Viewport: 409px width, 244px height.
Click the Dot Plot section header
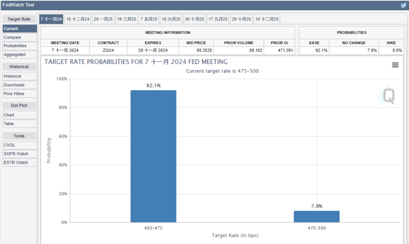(19, 106)
